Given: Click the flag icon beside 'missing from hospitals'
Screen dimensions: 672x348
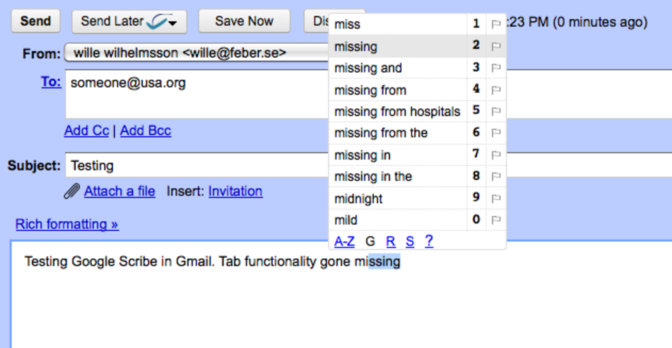Looking at the screenshot, I should (495, 111).
